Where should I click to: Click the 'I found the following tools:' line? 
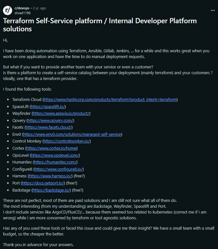point(27,89)
